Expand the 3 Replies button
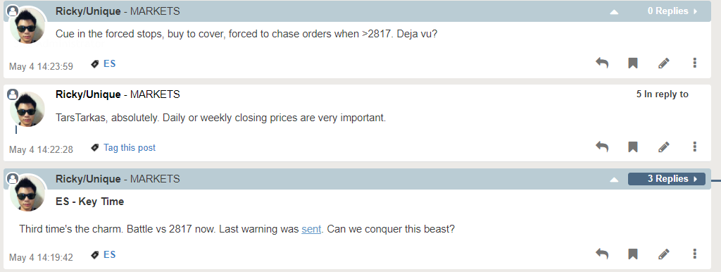 coord(667,178)
